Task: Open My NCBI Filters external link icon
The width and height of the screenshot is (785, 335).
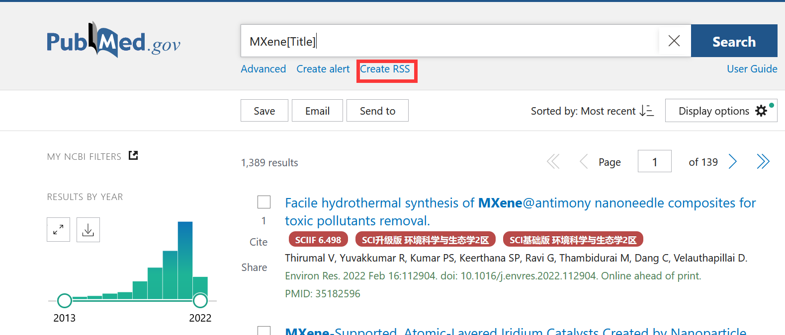Action: (x=133, y=156)
